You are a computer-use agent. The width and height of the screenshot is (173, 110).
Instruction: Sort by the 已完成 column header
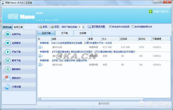tap(129, 39)
